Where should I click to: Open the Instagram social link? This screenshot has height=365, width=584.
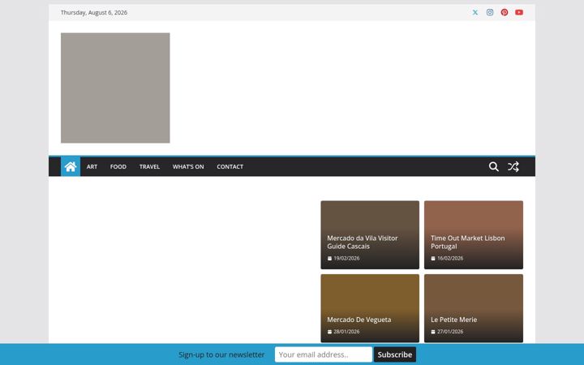pos(490,12)
